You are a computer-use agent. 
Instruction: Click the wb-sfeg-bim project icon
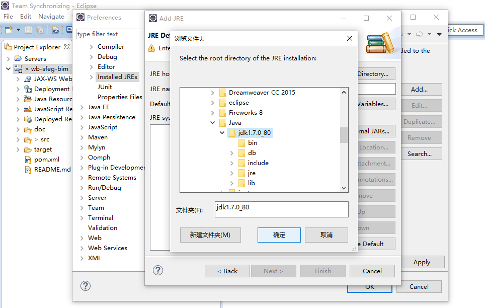[x=18, y=68]
